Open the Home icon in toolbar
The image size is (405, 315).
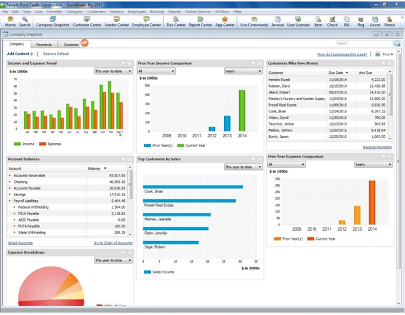click(10, 22)
